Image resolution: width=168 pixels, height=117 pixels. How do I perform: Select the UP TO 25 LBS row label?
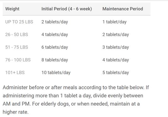point(19,22)
